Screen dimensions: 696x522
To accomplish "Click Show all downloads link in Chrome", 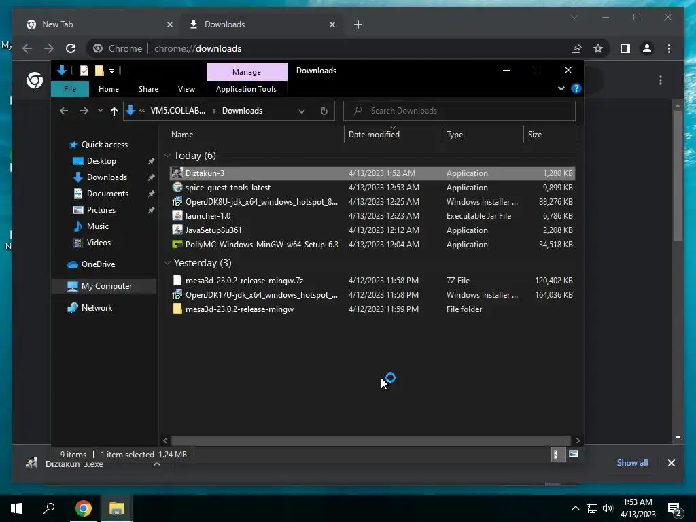I will pos(632,462).
